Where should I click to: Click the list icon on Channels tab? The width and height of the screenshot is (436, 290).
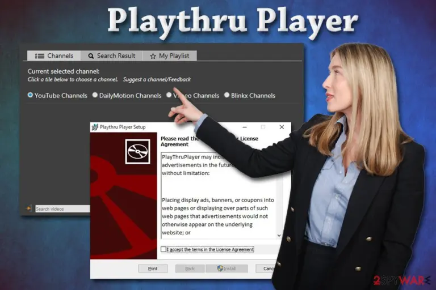(40, 56)
